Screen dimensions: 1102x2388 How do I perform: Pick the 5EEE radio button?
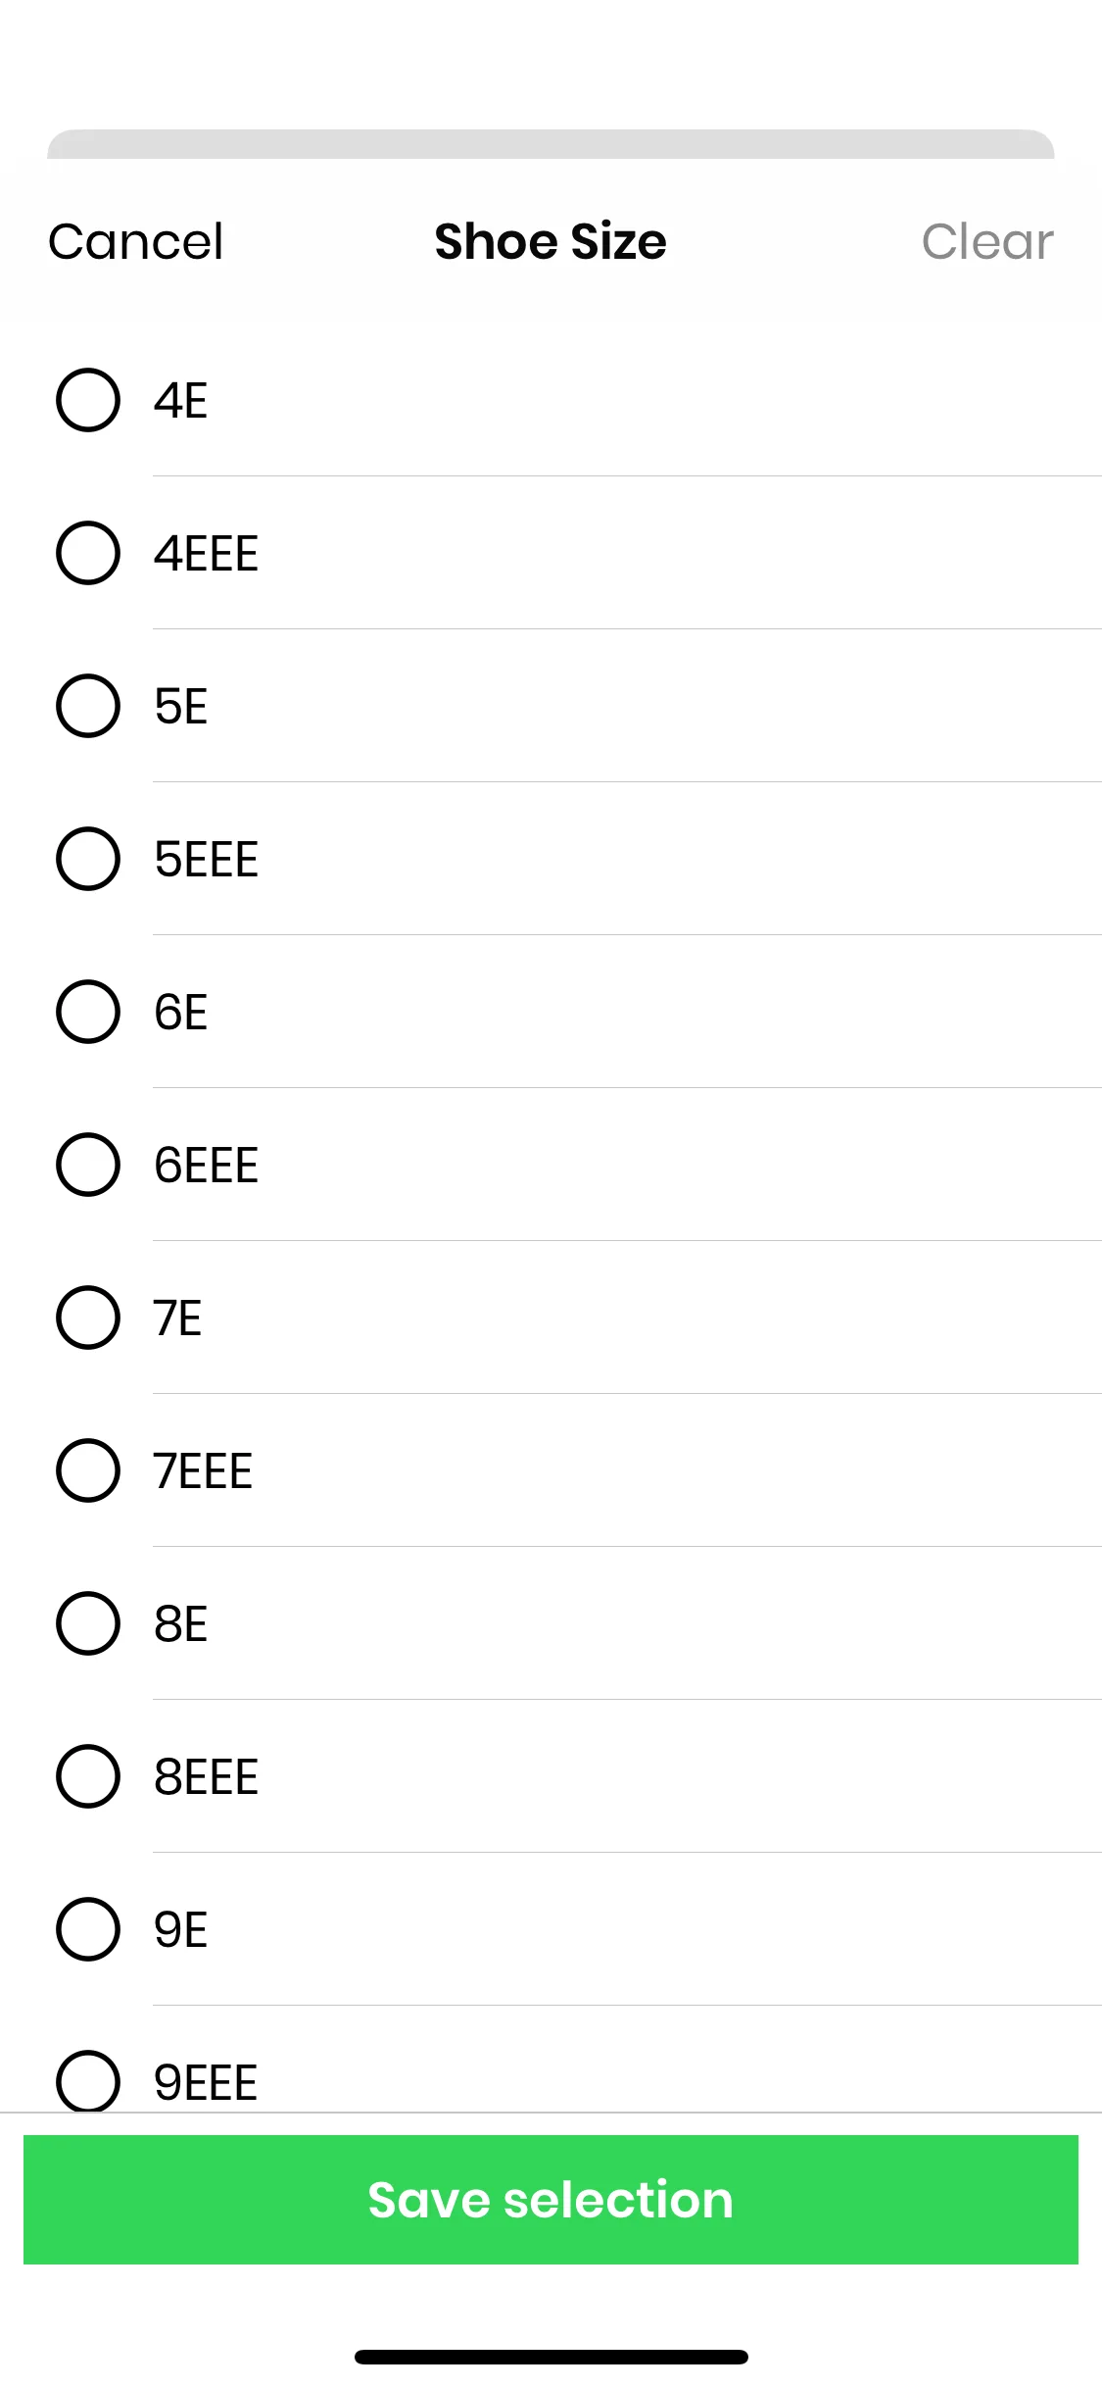pyautogui.click(x=88, y=859)
